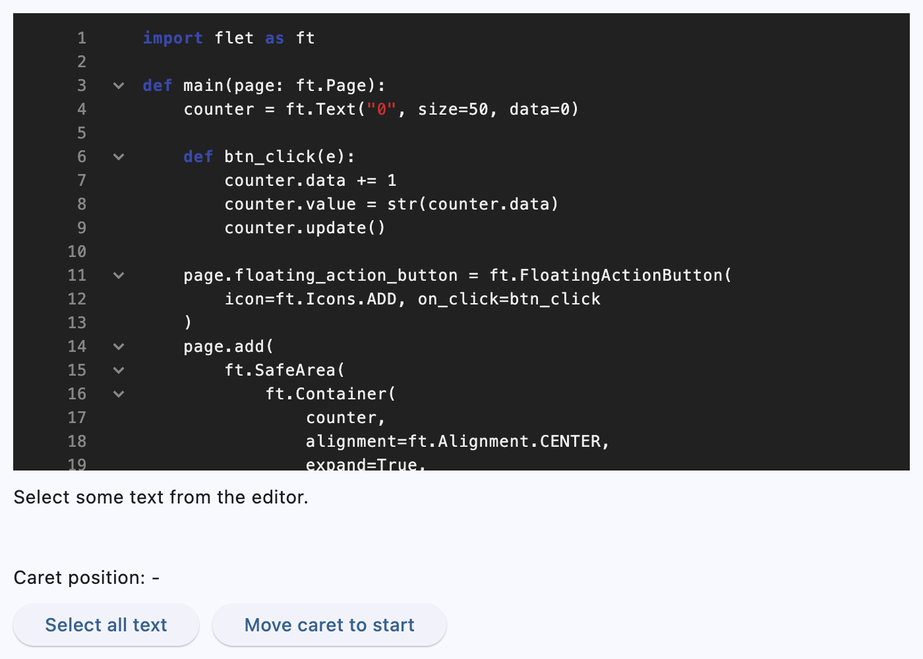Fold the FloatingActionButton block on line 11
Viewport: 923px width, 659px height.
[x=118, y=275]
